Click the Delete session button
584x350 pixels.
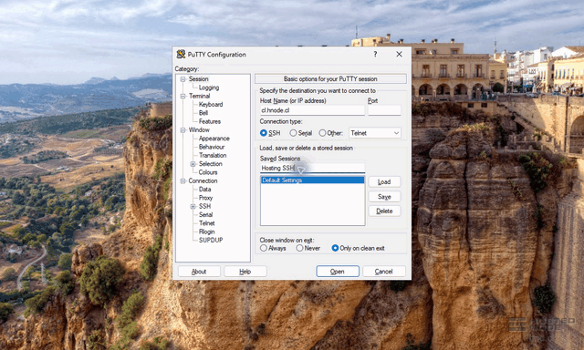point(384,211)
